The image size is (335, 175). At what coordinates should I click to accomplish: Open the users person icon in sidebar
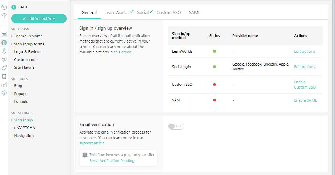click(4, 51)
